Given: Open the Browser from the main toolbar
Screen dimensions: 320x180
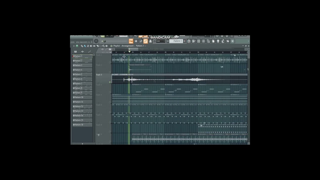Looking at the screenshot, I should coord(208,41).
